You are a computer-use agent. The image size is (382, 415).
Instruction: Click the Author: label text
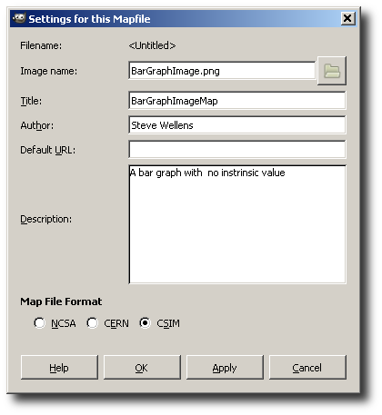(37, 125)
